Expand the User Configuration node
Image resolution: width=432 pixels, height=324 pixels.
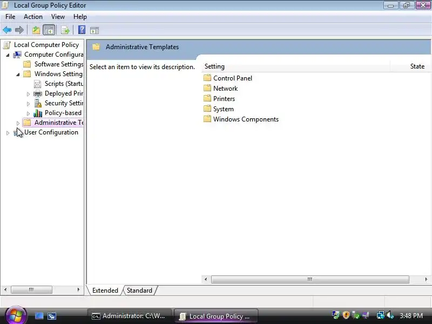pos(8,133)
